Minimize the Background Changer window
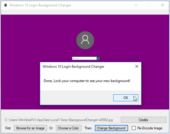The width and height of the screenshot is (170, 134). tap(136, 5)
